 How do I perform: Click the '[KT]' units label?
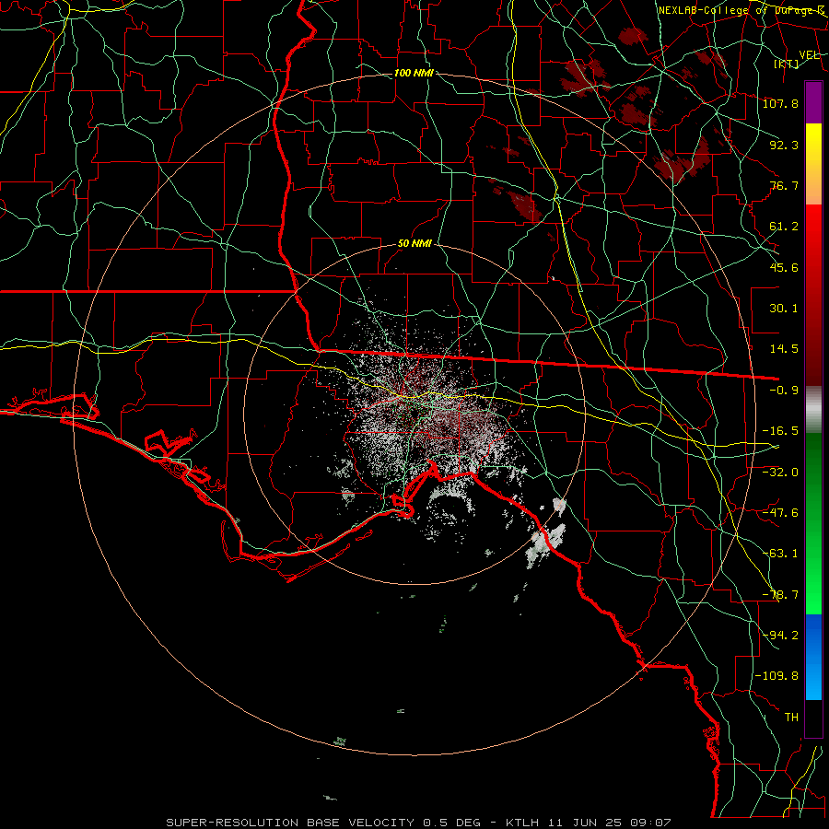coord(787,64)
